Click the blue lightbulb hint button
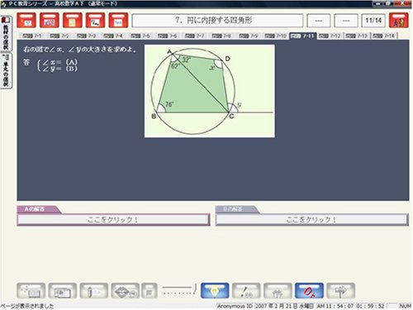 (215, 291)
